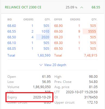Collapse the market depth chevron in header

pyautogui.click(x=82, y=7)
